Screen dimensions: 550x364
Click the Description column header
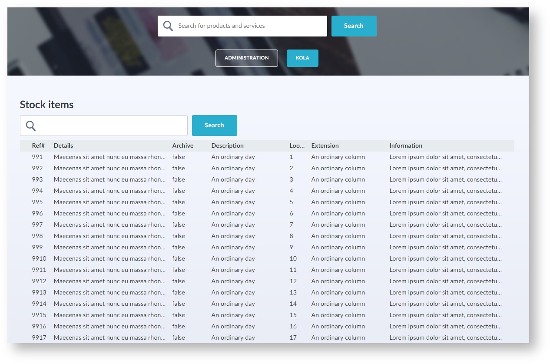[227, 146]
